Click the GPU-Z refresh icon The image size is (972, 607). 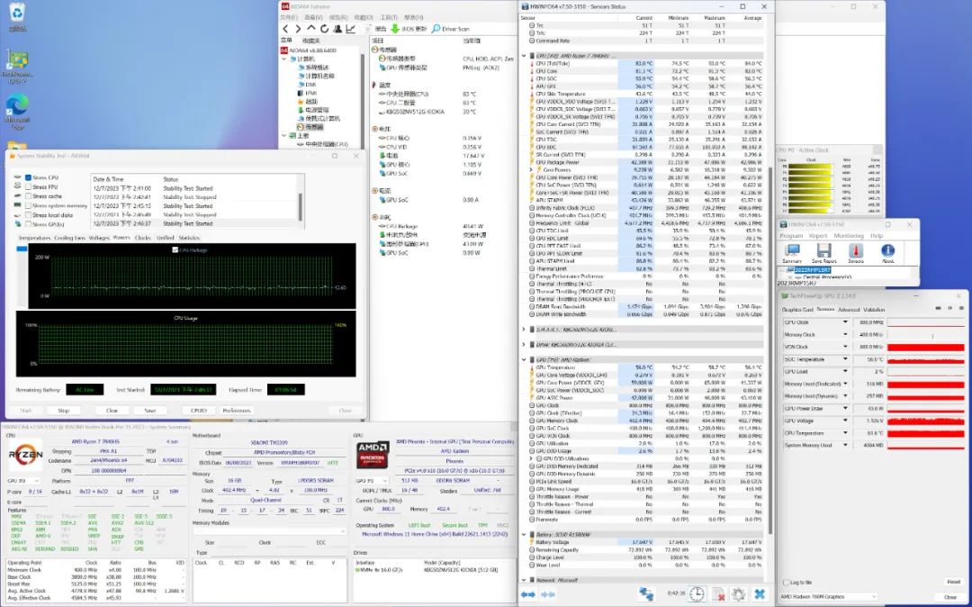pyautogui.click(x=949, y=308)
